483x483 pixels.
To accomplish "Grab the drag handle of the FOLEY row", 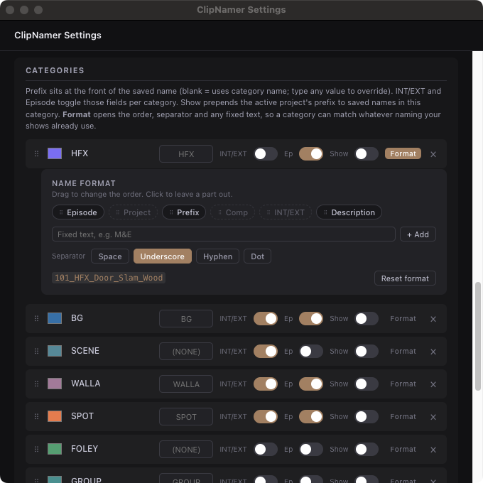I will pos(36,449).
